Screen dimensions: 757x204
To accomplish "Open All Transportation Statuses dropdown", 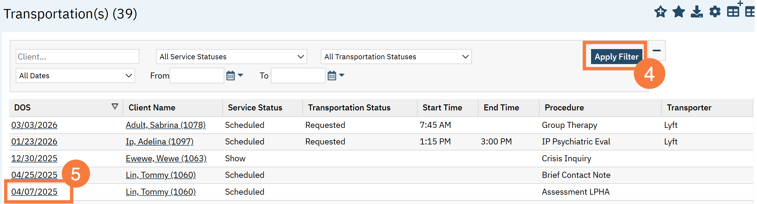I will [396, 57].
